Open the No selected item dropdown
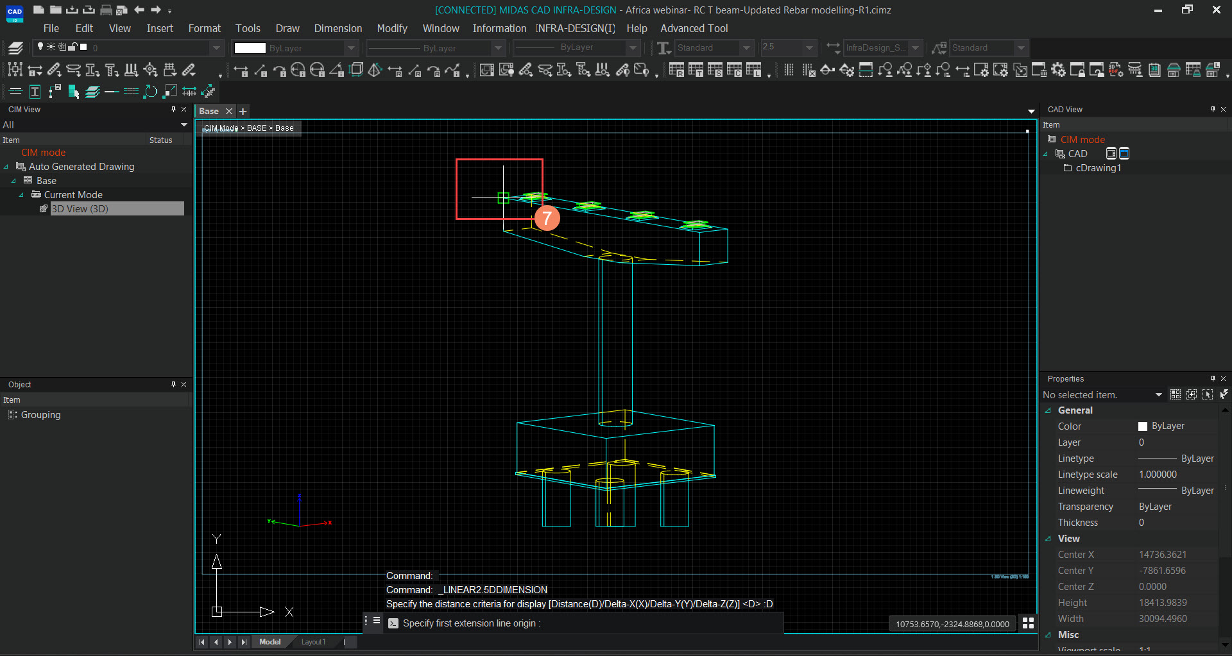 (x=1159, y=394)
